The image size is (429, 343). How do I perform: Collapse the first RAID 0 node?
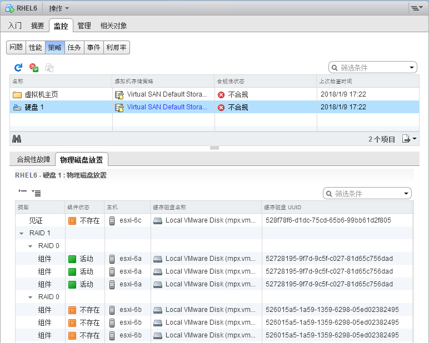pyautogui.click(x=31, y=246)
